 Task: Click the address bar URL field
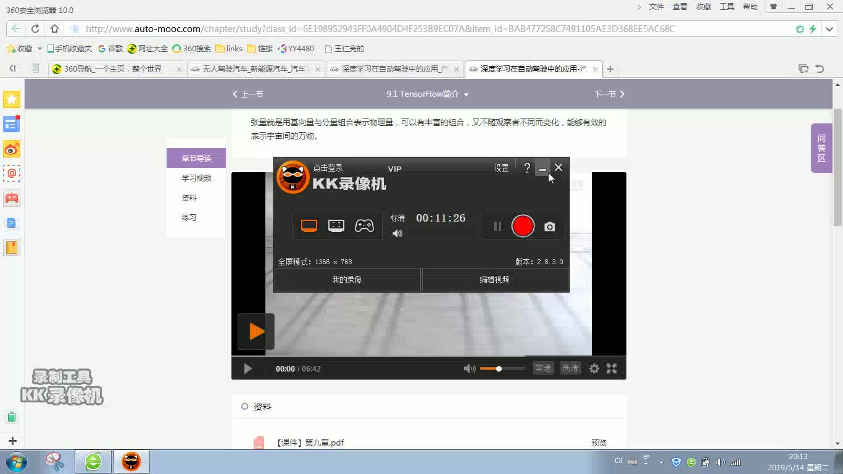pyautogui.click(x=380, y=28)
